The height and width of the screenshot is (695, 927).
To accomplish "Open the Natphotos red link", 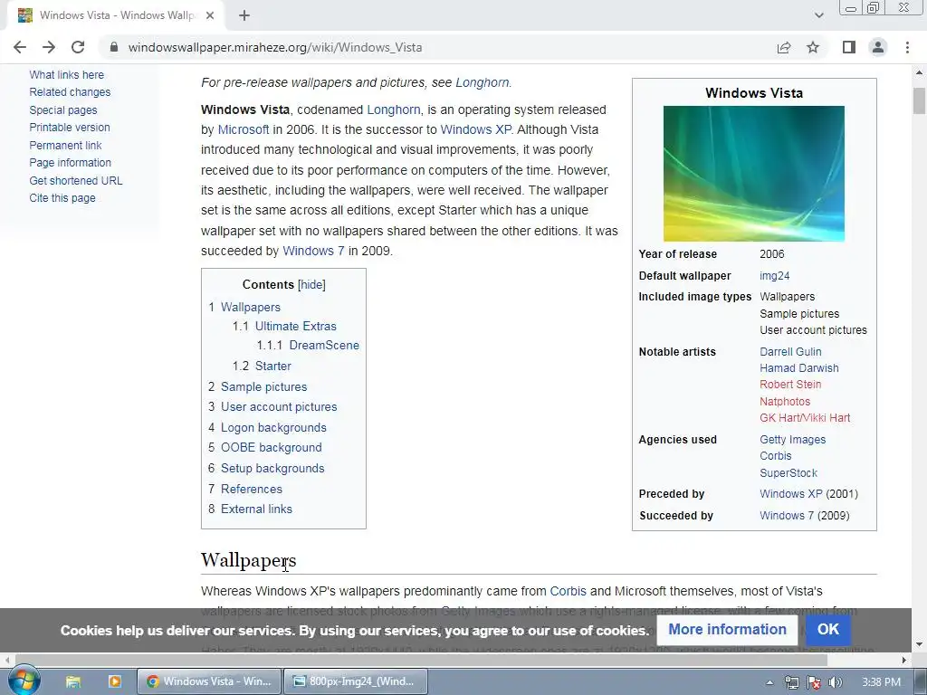I will pyautogui.click(x=785, y=401).
